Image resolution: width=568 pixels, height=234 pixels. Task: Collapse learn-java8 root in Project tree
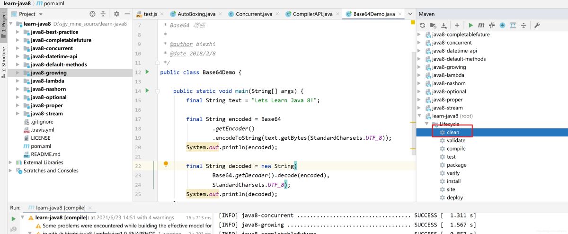[x=12, y=24]
